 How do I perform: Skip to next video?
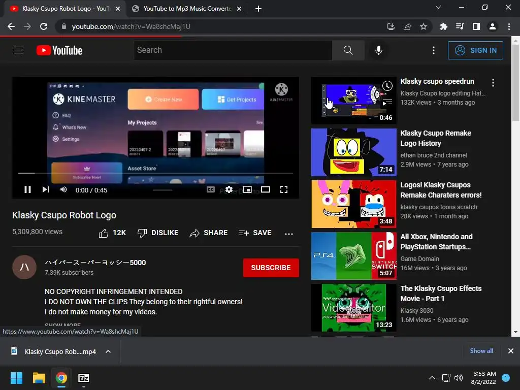45,189
